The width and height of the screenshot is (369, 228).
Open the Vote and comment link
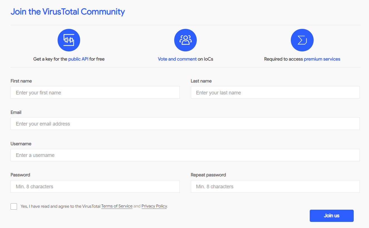177,59
